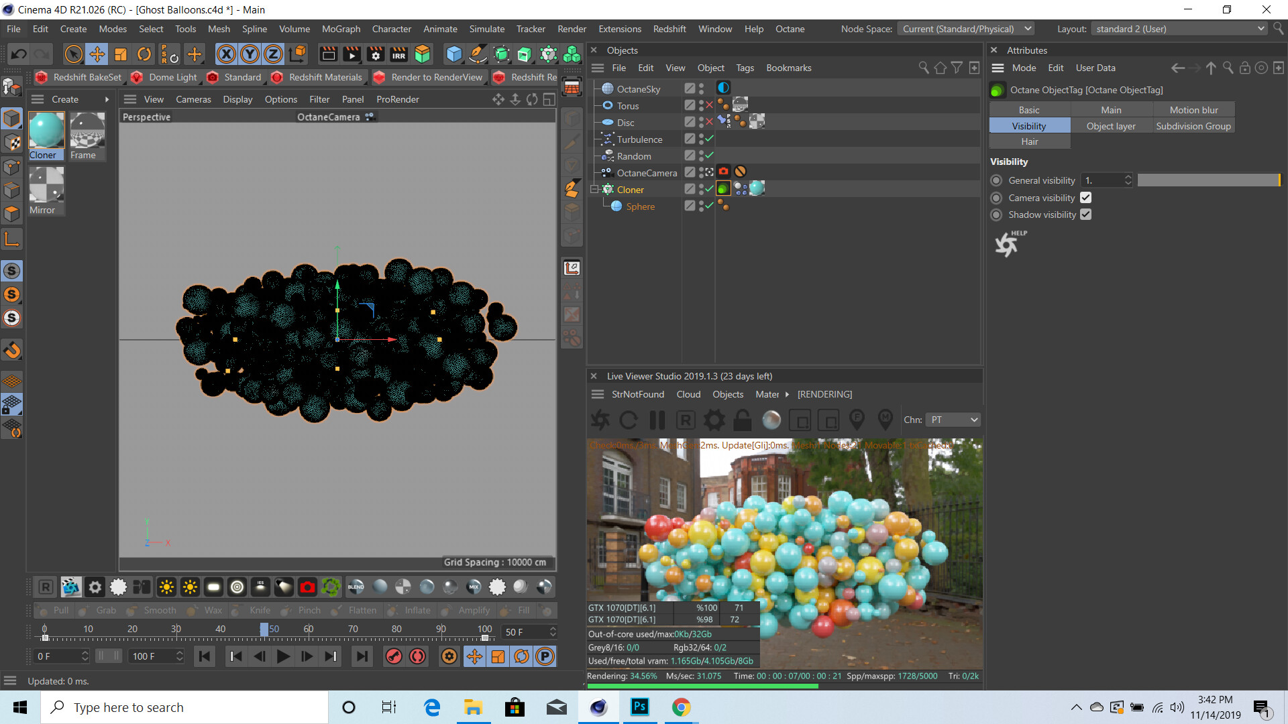
Task: Click the Undo arrow icon
Action: coord(19,54)
